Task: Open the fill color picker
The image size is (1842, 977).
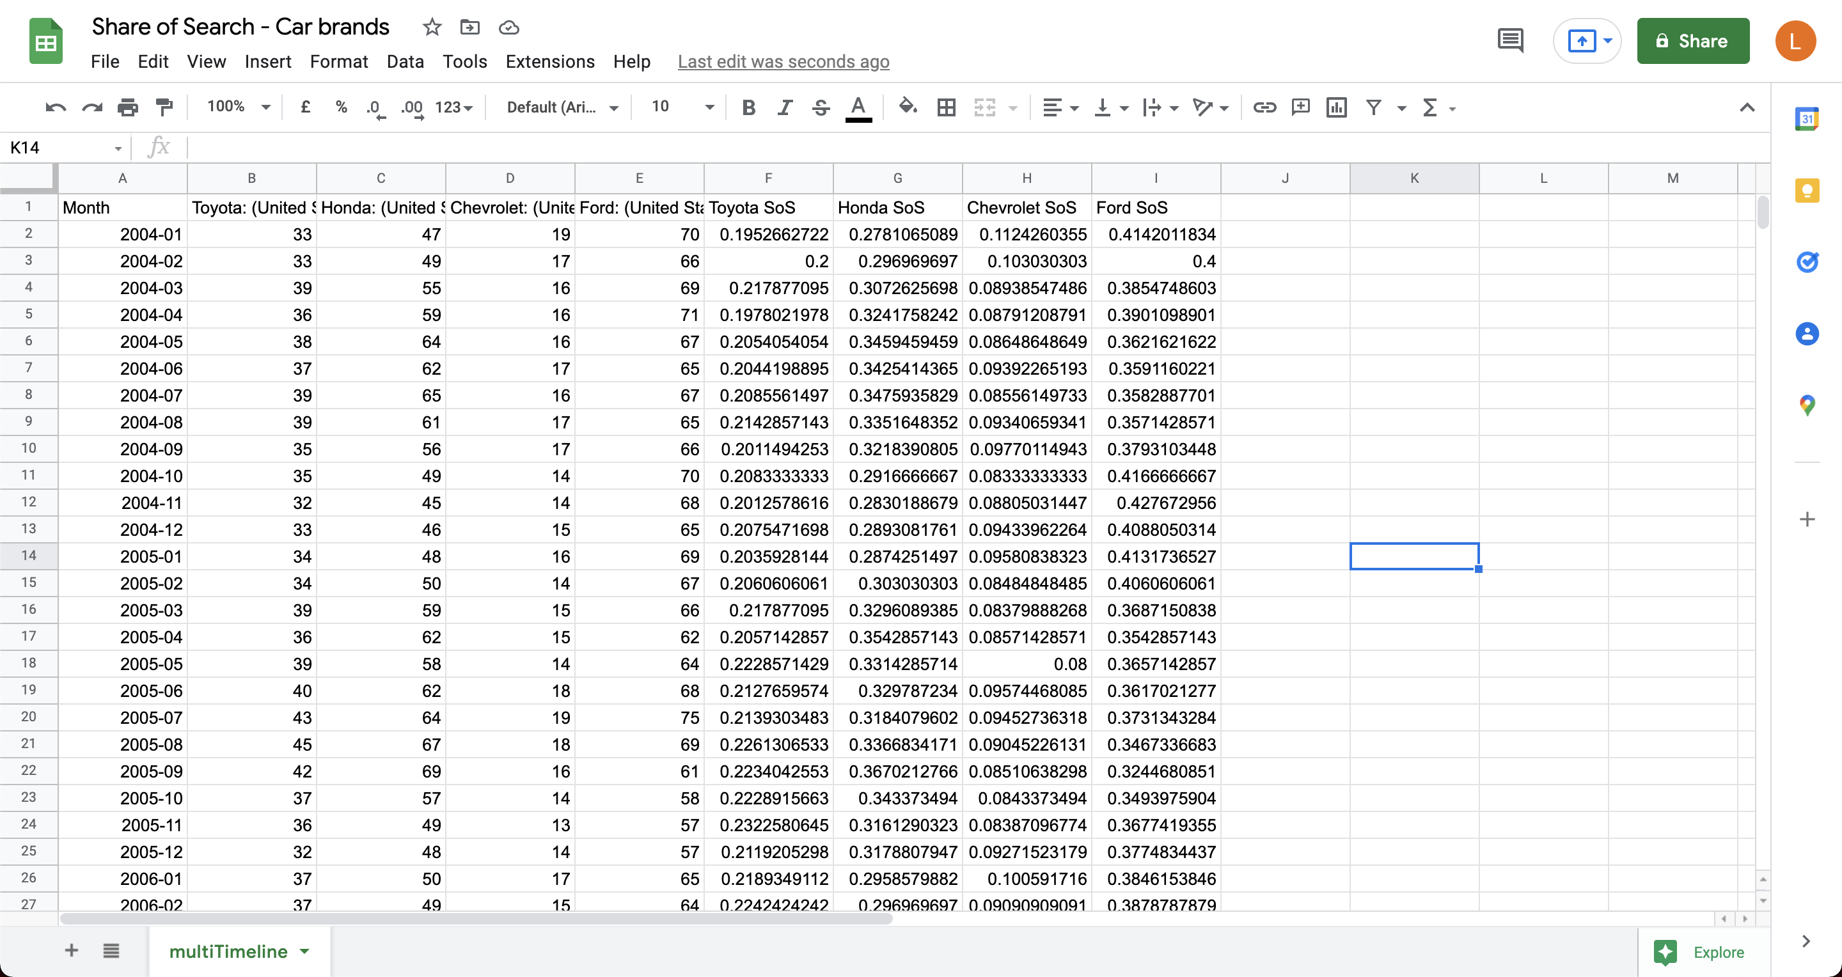Action: [908, 107]
